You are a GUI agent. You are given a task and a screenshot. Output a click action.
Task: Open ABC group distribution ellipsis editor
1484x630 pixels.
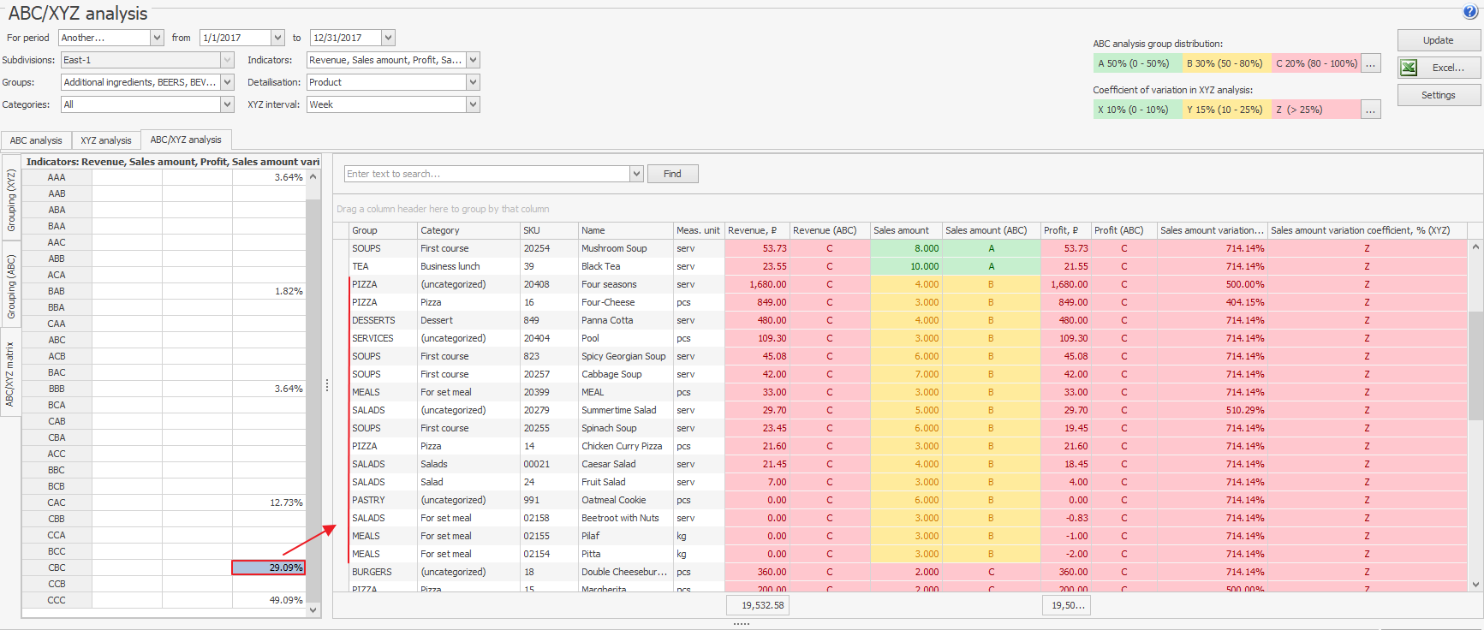click(x=1371, y=63)
